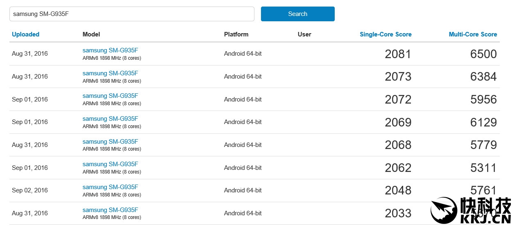
Task: Sort by Multi-Core Score column header
Action: click(473, 34)
